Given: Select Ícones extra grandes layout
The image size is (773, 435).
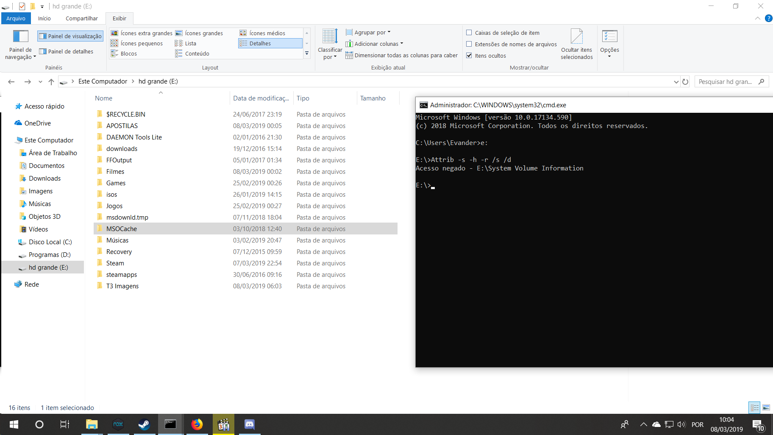Looking at the screenshot, I should 142,33.
